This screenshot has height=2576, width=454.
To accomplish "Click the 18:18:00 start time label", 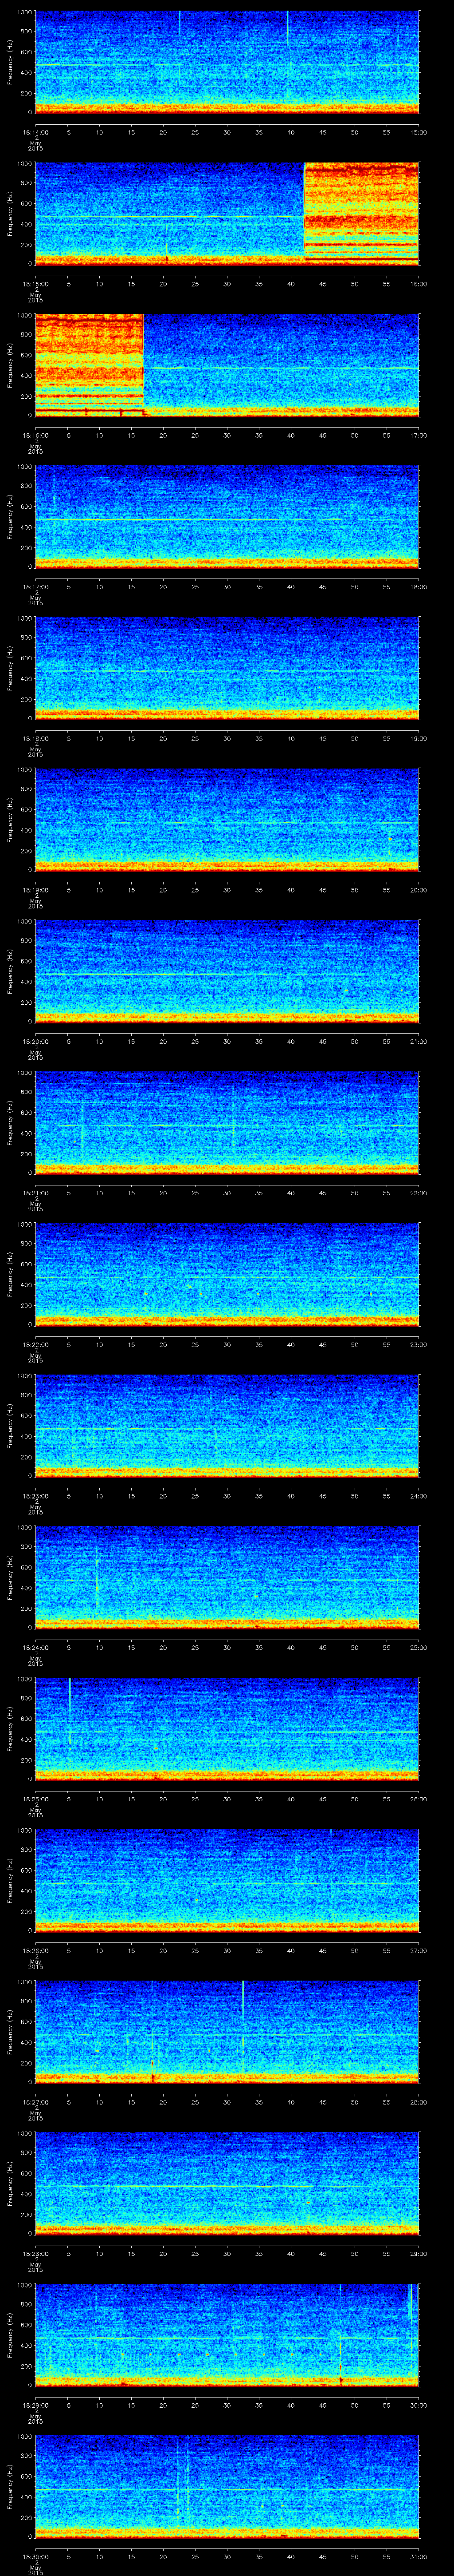I will (35, 738).
